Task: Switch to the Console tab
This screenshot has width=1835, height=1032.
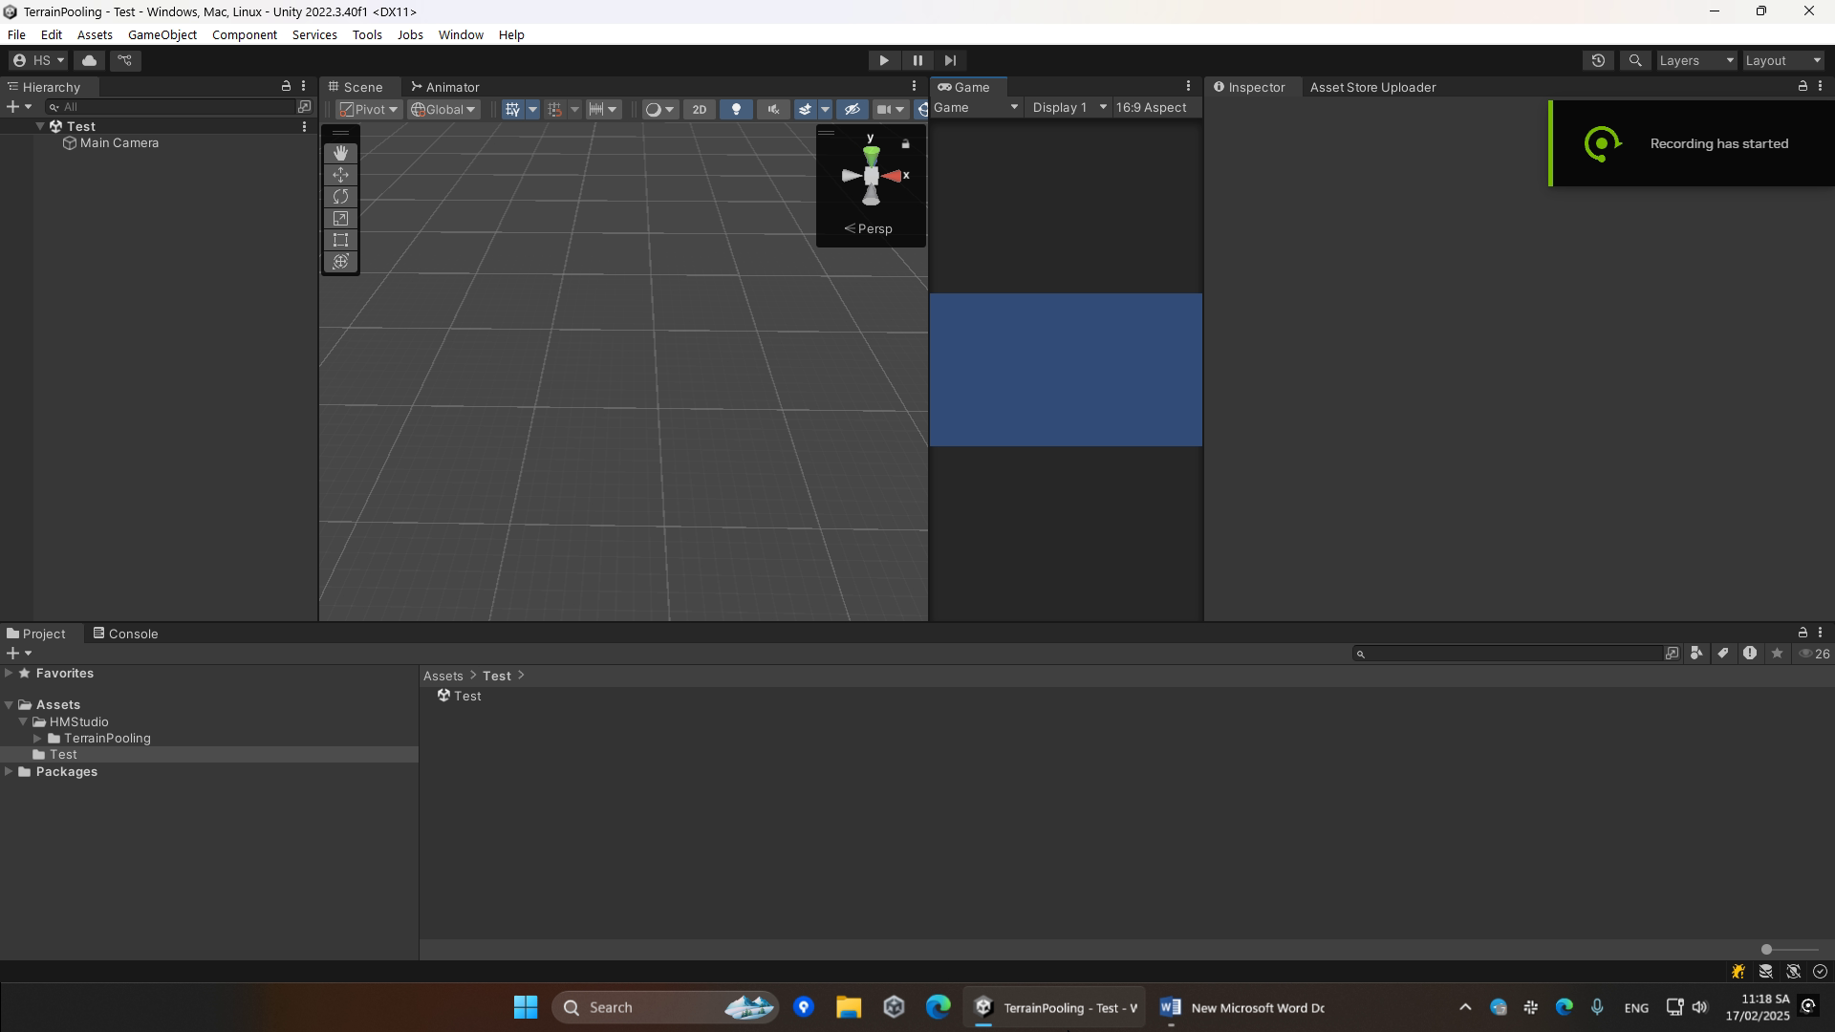Action: (125, 634)
